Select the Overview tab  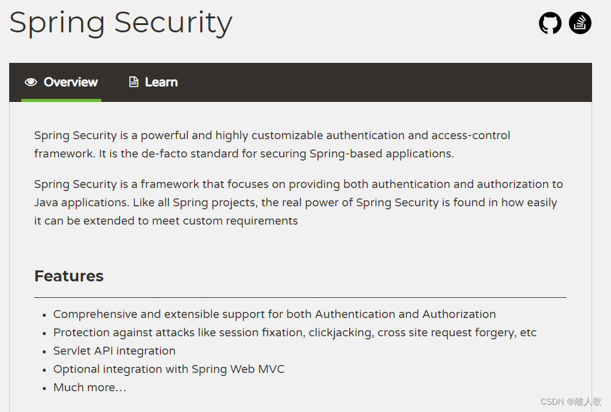point(61,82)
